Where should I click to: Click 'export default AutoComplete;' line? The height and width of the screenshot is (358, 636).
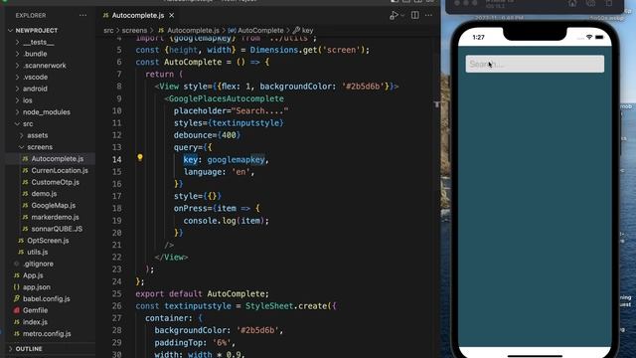point(202,294)
